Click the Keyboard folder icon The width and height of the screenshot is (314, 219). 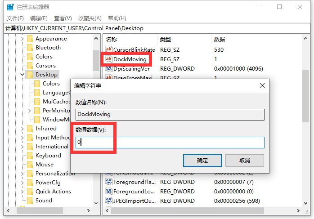pos(30,156)
